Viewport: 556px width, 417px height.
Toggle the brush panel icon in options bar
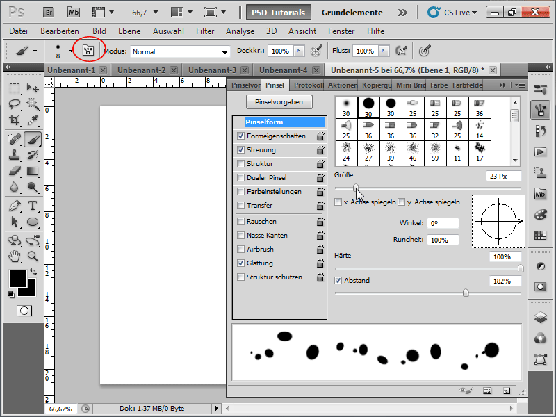[88, 50]
